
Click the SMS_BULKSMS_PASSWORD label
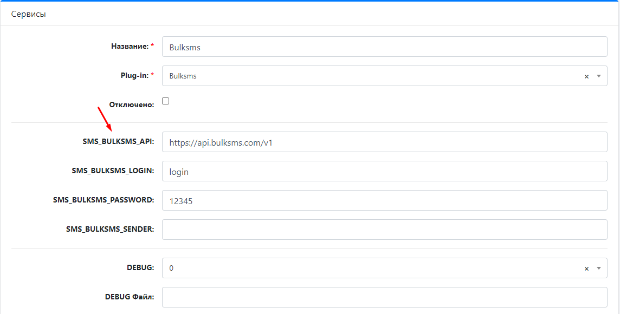pos(104,200)
